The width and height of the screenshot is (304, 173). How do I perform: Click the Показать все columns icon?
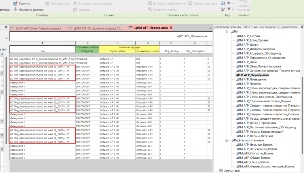tap(47, 4)
